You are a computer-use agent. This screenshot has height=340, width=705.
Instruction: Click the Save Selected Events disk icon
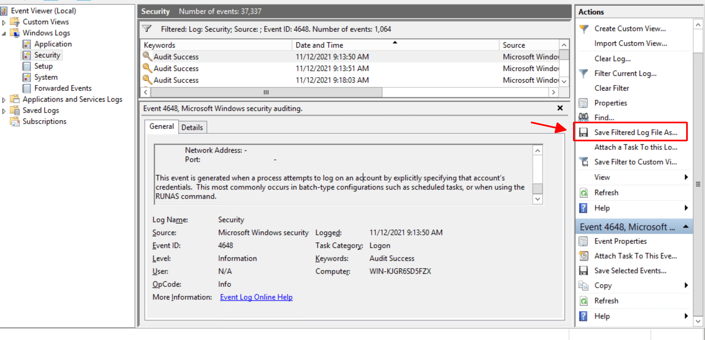(583, 271)
